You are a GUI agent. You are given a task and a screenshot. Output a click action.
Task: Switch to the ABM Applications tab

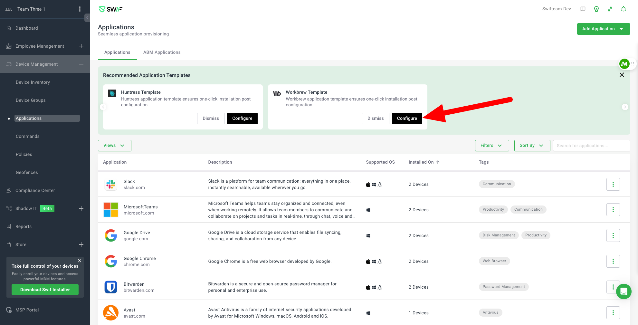point(162,52)
